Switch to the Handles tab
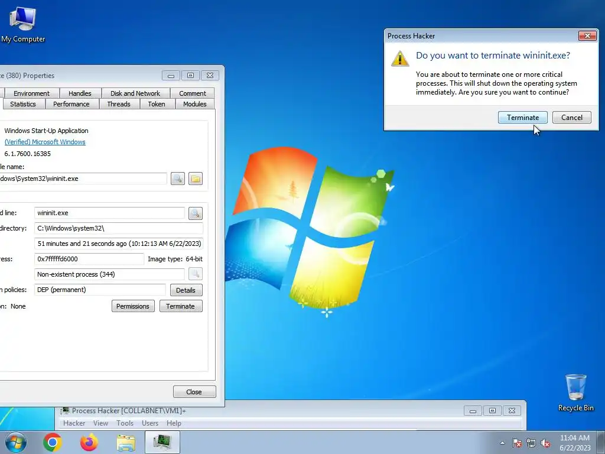This screenshot has width=605, height=454. 80,93
